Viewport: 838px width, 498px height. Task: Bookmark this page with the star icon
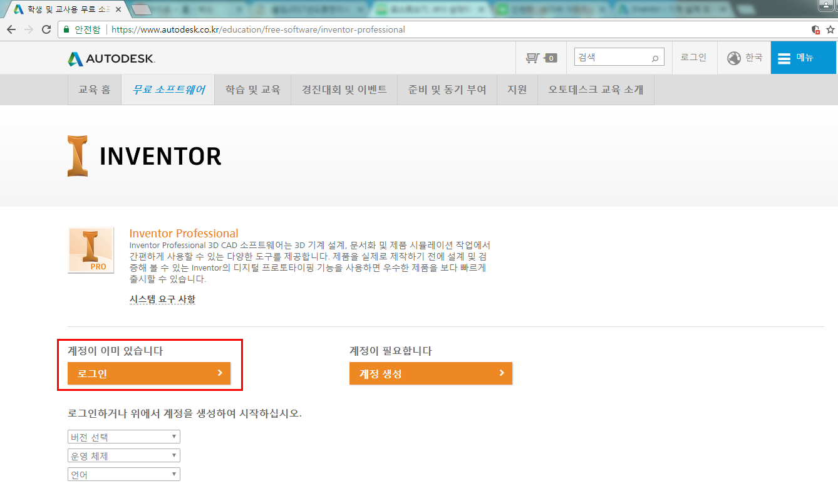pyautogui.click(x=830, y=29)
